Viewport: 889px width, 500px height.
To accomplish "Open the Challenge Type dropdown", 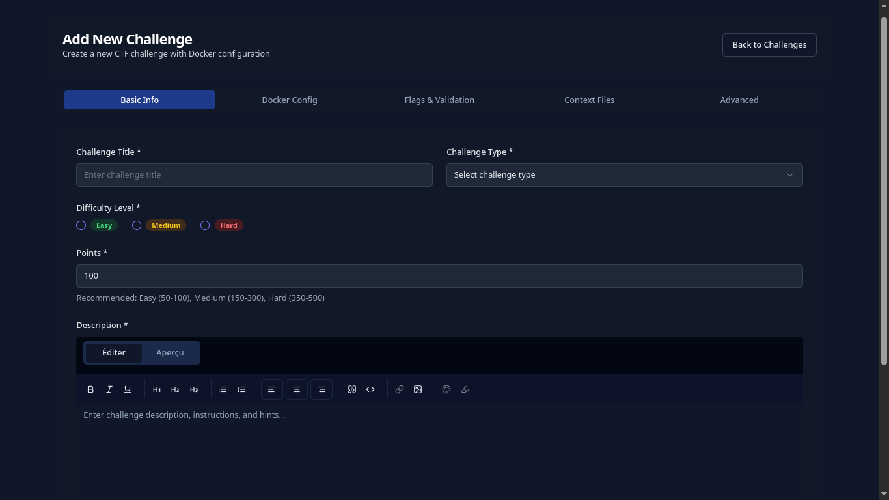I will point(624,175).
